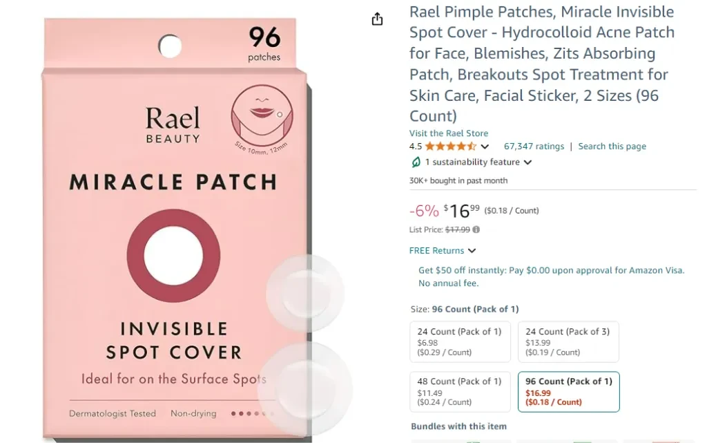Click the $16.99 price display

pyautogui.click(x=461, y=211)
